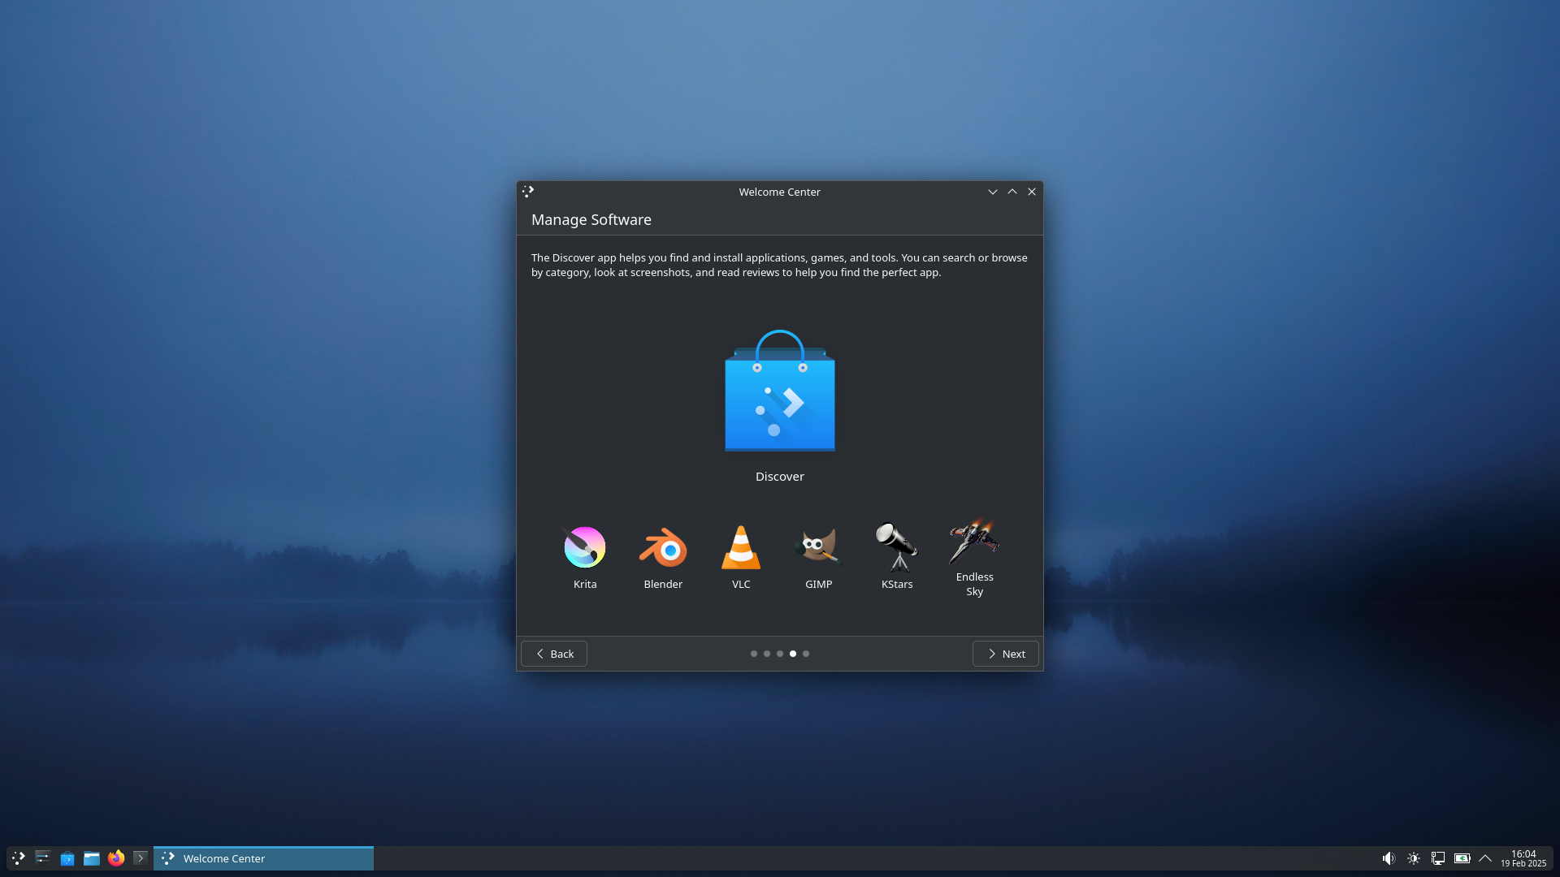Screen dimensions: 1560x877
Task: Launch Discover from the taskbar
Action: (67, 858)
